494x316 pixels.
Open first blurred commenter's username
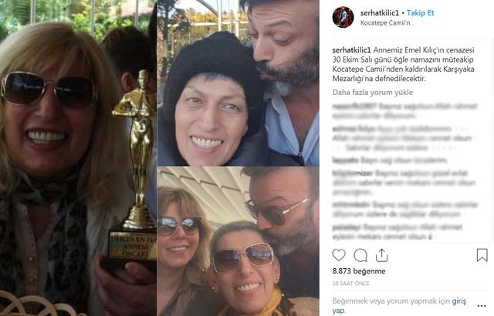pyautogui.click(x=354, y=107)
